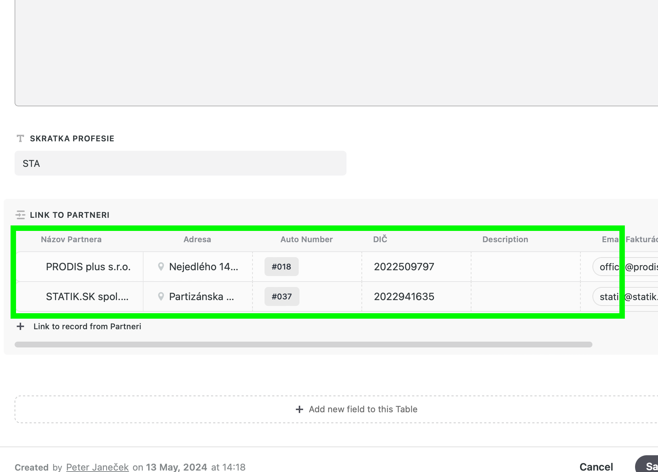Click the linked-record icon beside LINK TO PARTNERI
Image resolution: width=658 pixels, height=472 pixels.
point(20,215)
